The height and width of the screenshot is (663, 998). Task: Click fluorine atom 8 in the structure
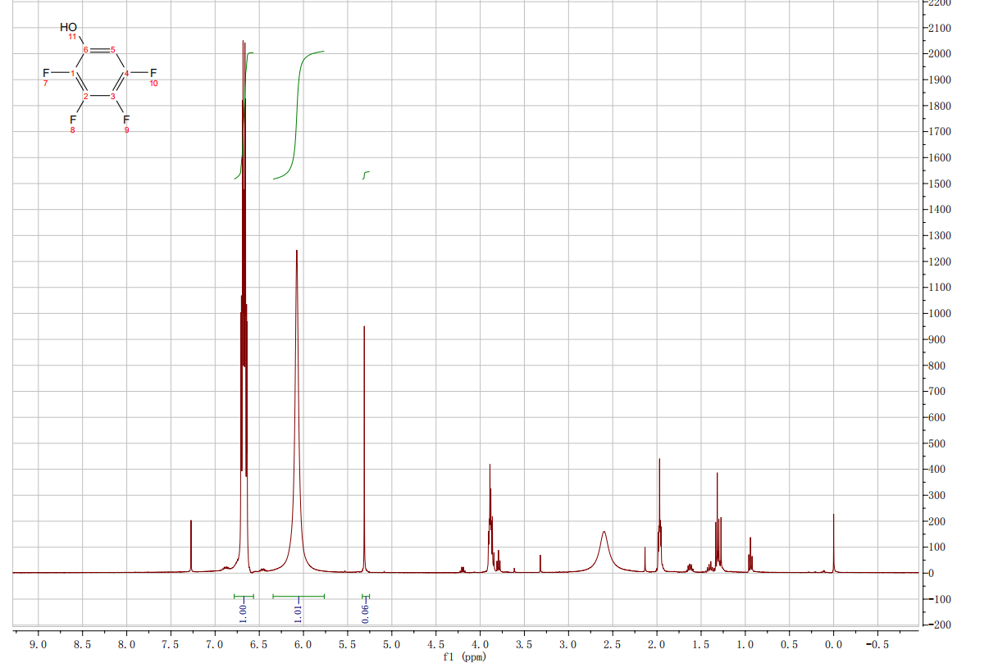click(x=73, y=120)
